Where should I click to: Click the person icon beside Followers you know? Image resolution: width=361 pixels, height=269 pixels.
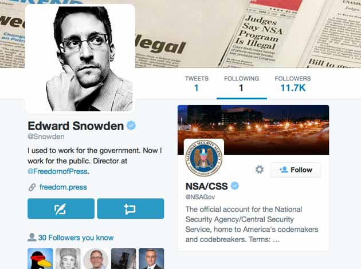tap(32, 238)
